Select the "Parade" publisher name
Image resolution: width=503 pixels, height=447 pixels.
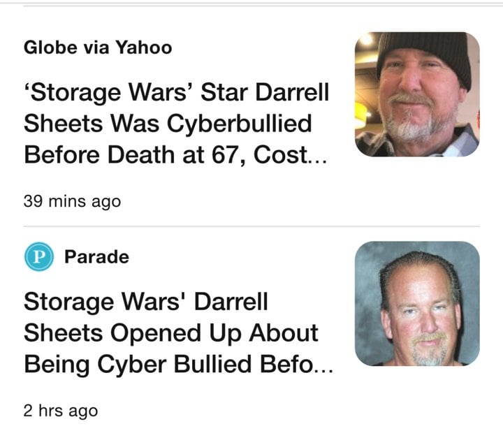[96, 256]
